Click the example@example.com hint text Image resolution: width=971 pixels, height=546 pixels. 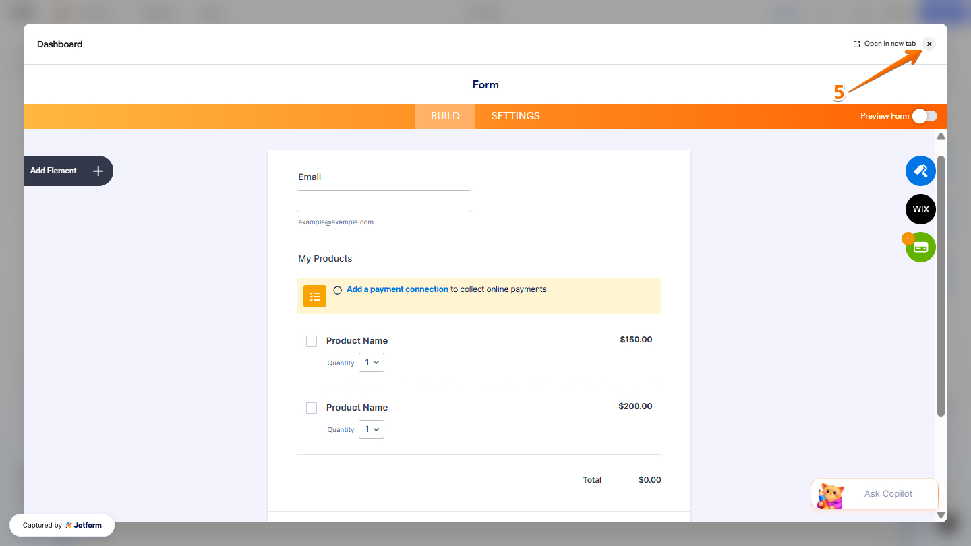coord(336,222)
